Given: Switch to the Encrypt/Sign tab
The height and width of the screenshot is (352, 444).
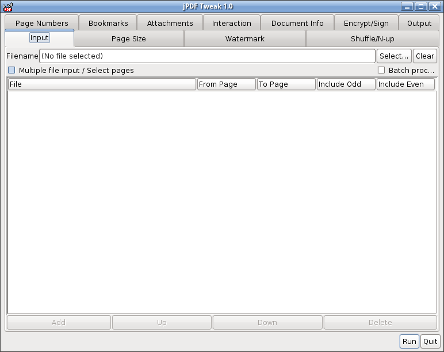Looking at the screenshot, I should tap(366, 23).
